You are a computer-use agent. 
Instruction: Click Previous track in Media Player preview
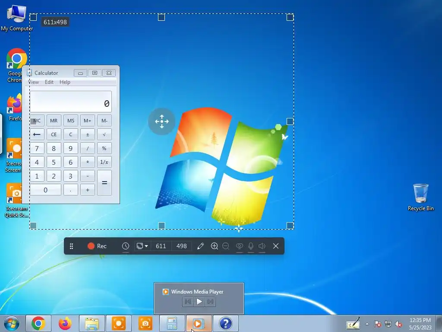[x=188, y=301]
